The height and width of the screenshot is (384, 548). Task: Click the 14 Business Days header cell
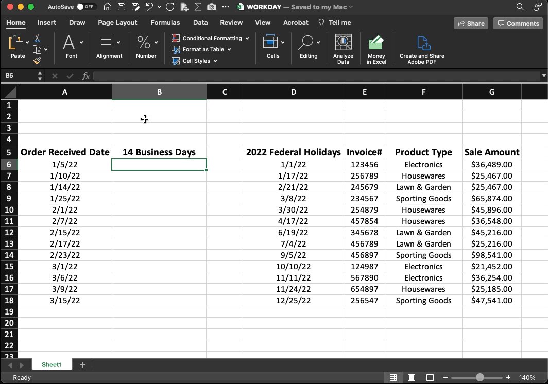pos(159,152)
